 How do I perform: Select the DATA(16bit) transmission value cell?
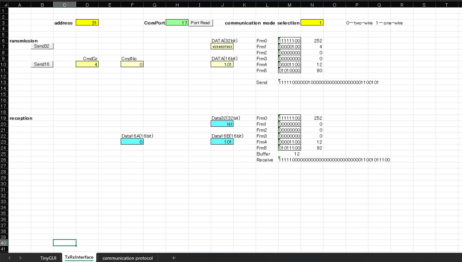[x=222, y=64]
